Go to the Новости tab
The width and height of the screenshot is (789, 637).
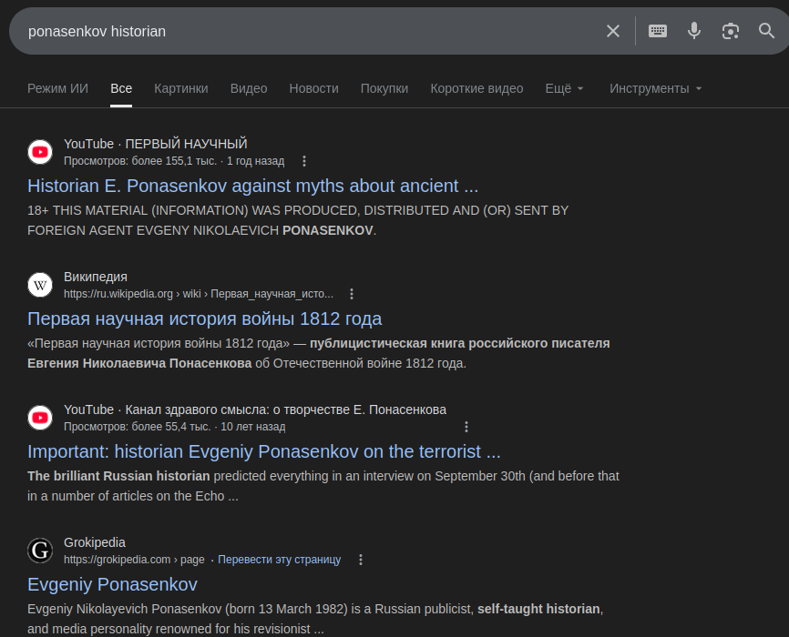tap(314, 88)
